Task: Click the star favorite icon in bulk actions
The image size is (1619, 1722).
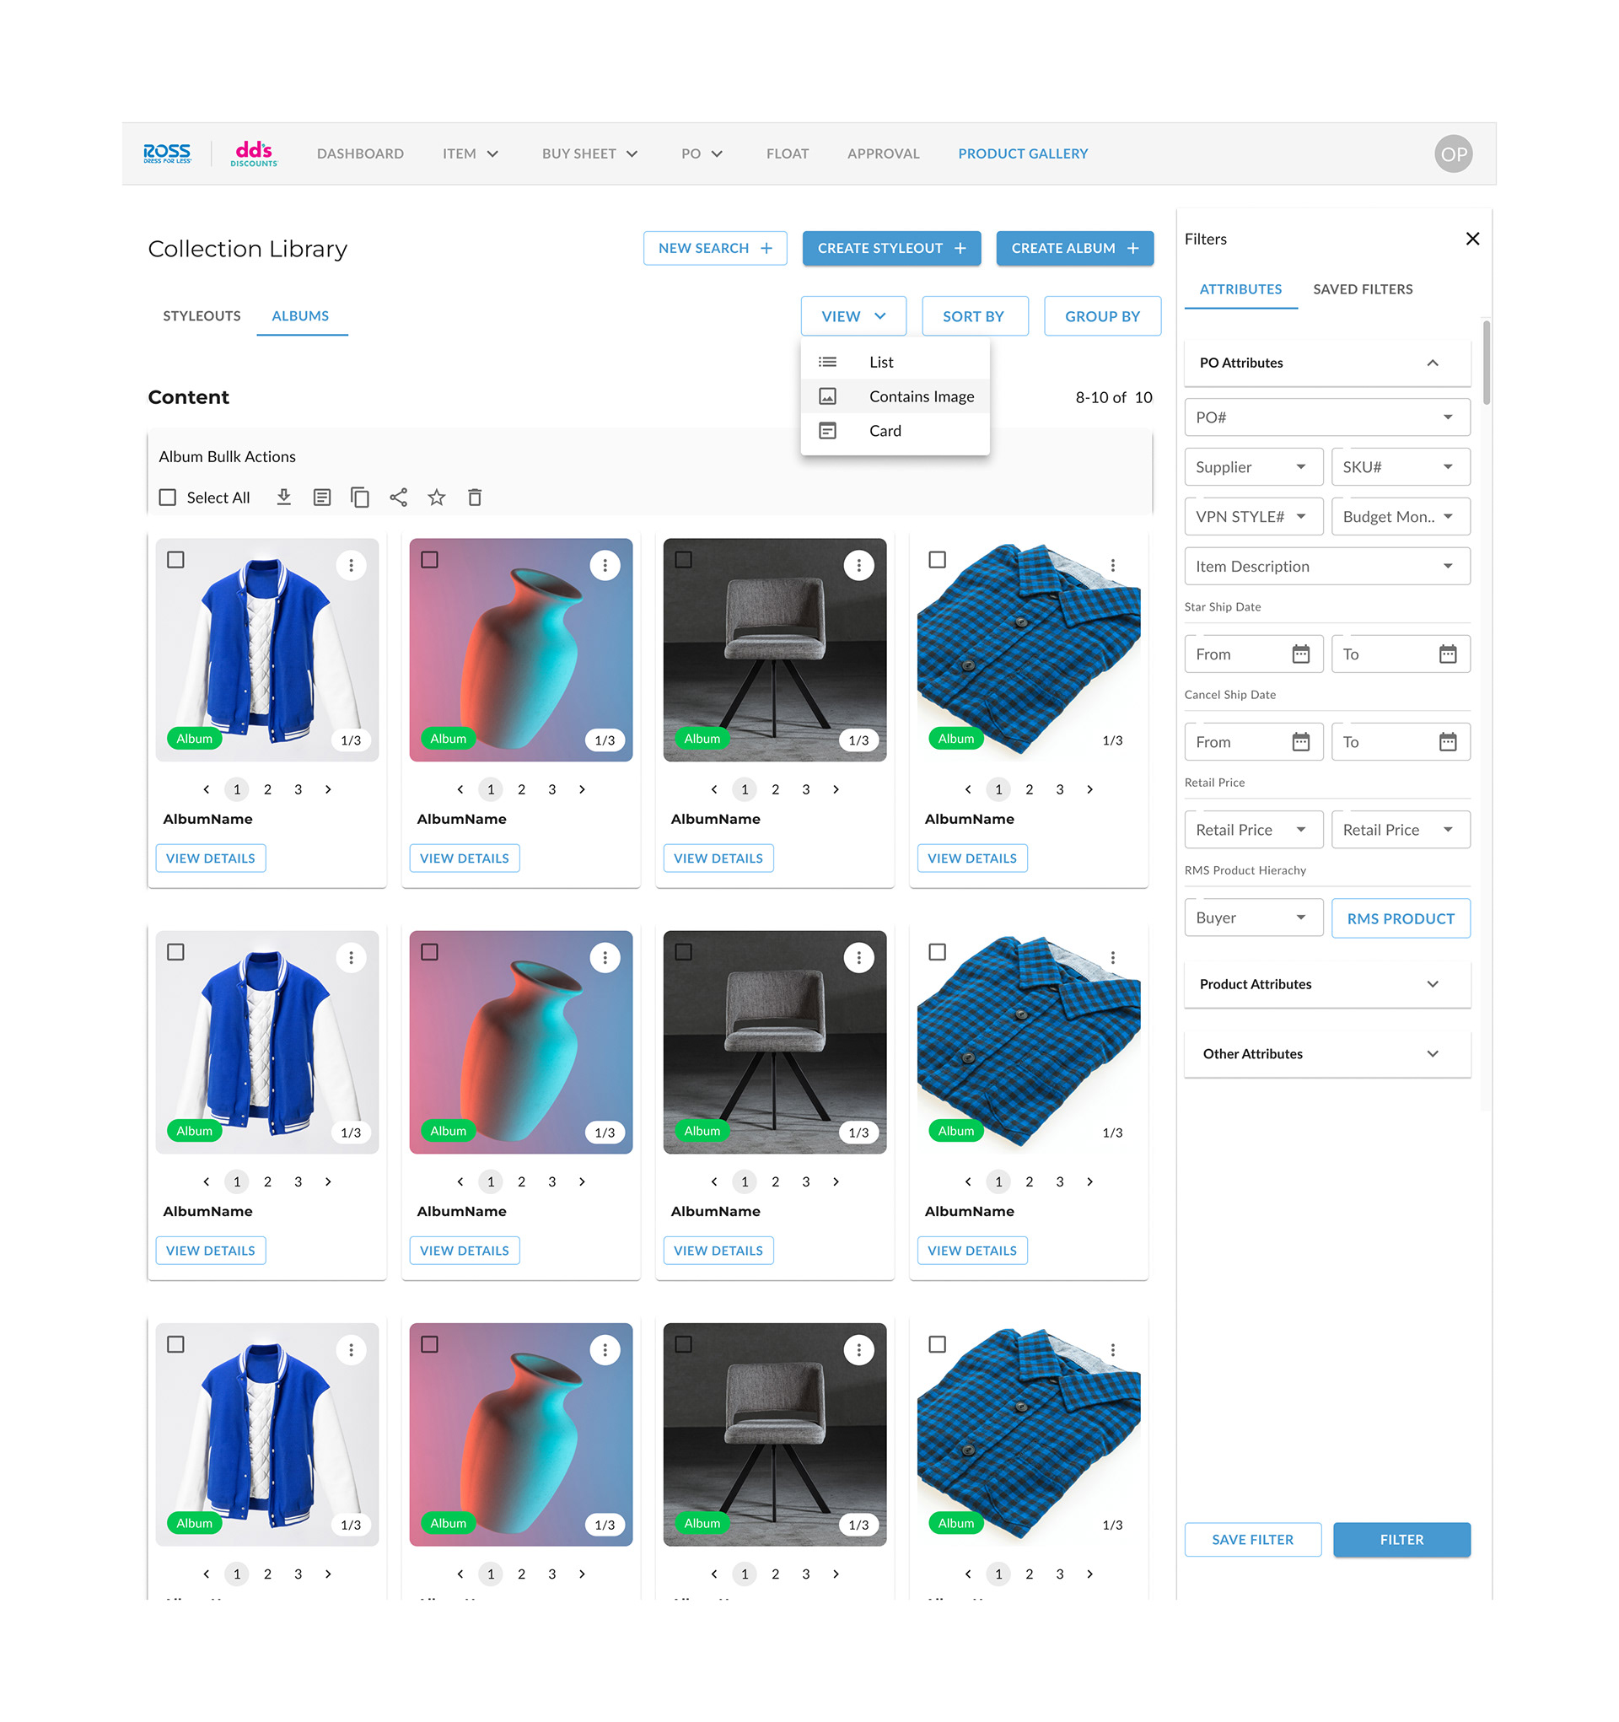Action: (437, 498)
